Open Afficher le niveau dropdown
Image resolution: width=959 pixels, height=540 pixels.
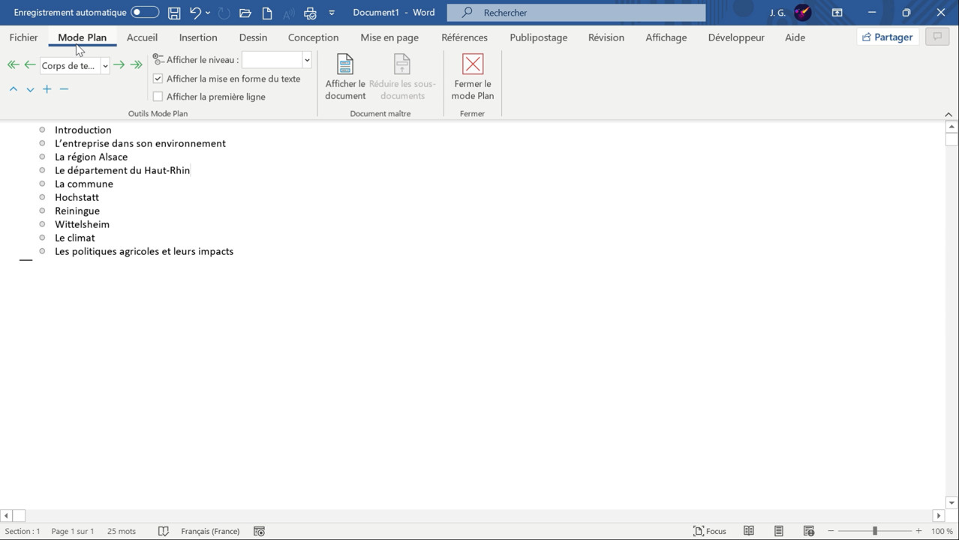pos(307,60)
